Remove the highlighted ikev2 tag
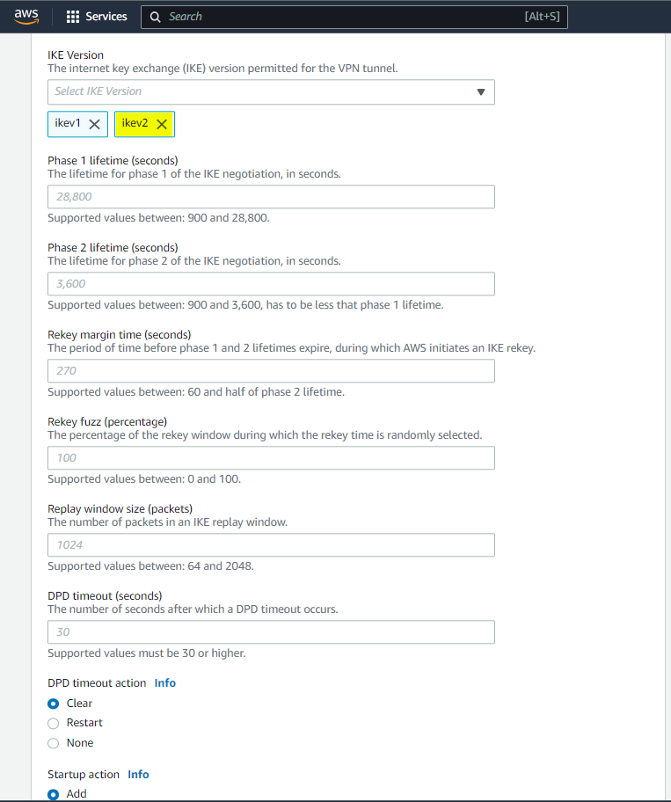 [x=162, y=124]
